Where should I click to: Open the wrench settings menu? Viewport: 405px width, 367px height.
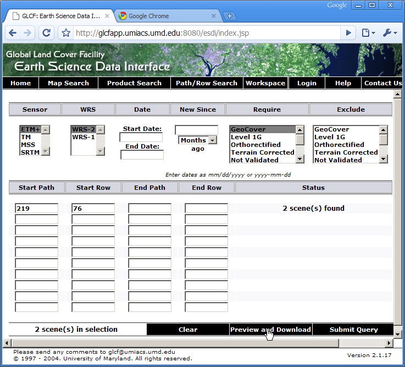[389, 33]
